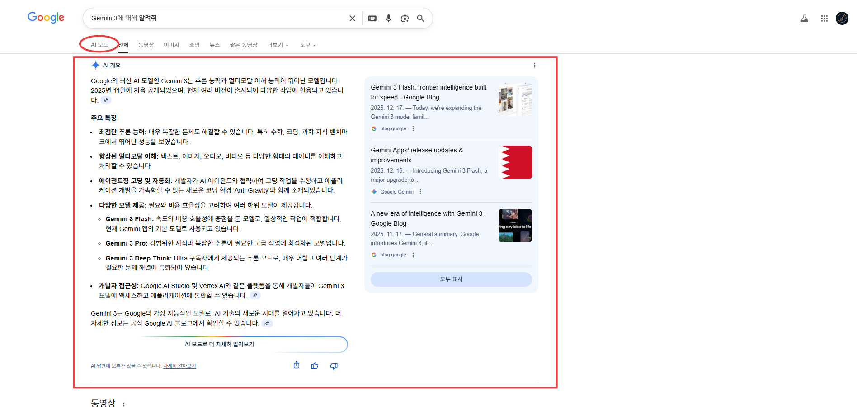
Task: Switch to AI 모드 tab
Action: (x=99, y=45)
